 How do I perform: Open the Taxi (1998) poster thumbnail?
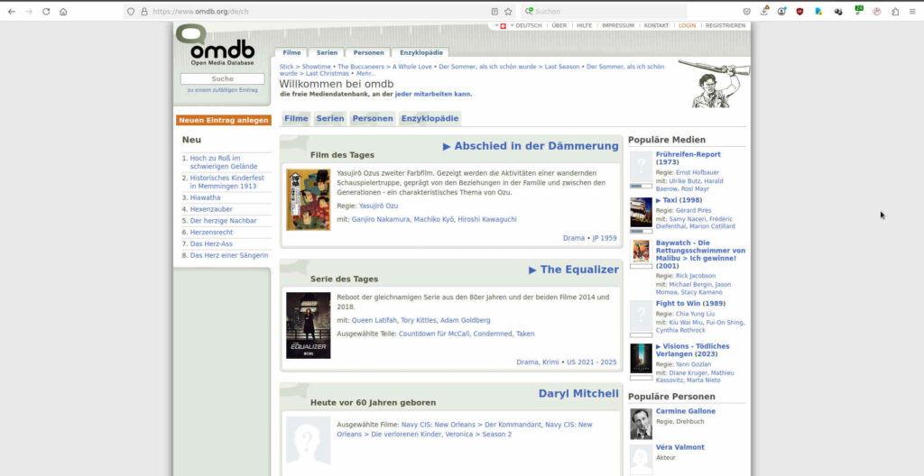tap(642, 213)
